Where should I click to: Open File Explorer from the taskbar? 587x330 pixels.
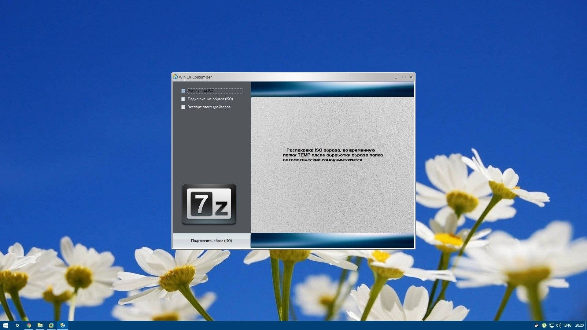[x=40, y=325]
